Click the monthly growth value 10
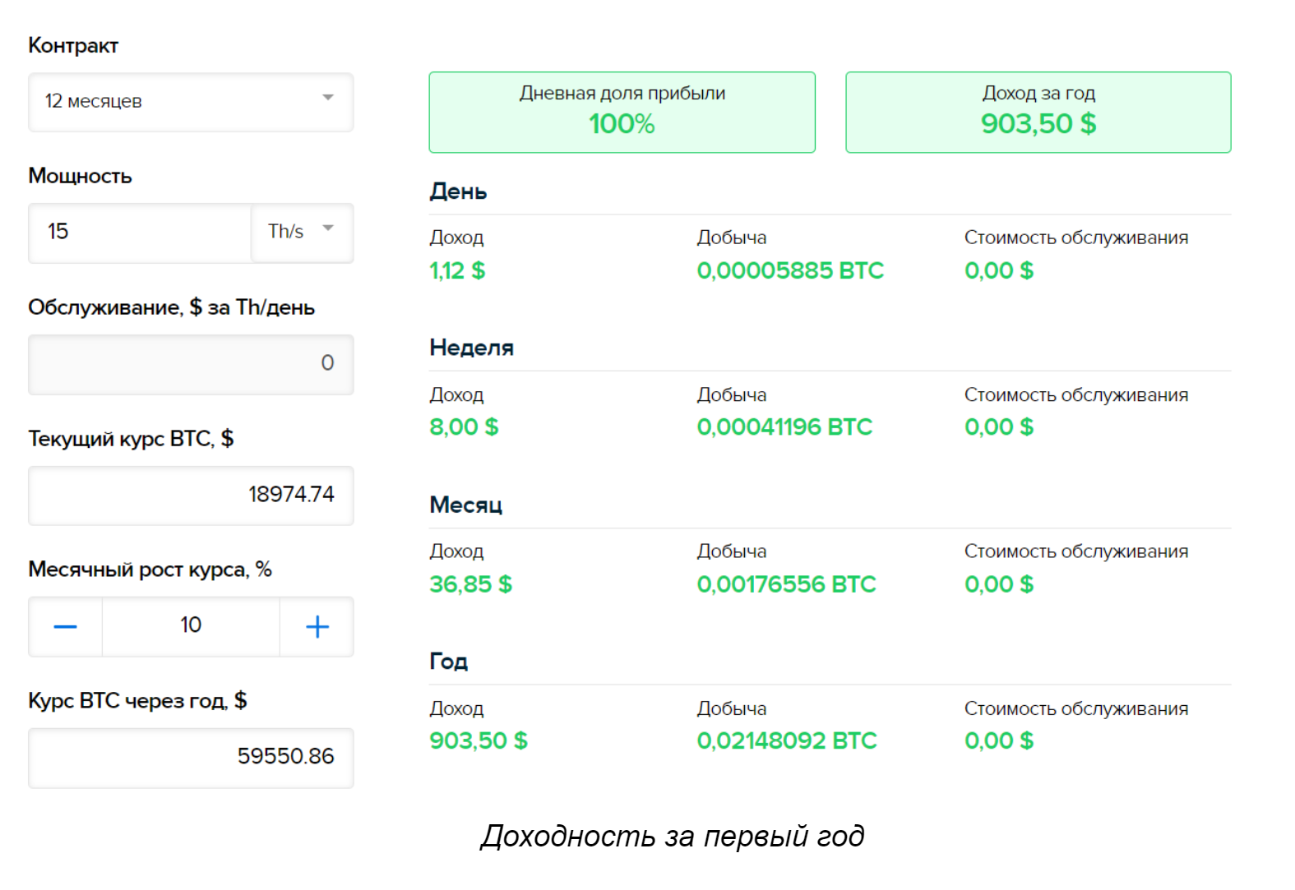Viewport: 1295px width, 890px height. coord(191,626)
